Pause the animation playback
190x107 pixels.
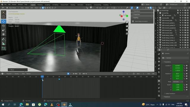pos(80,74)
